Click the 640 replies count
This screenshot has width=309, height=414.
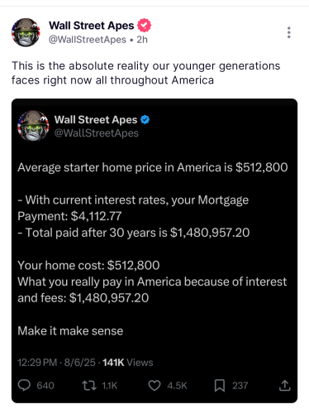(x=45, y=386)
